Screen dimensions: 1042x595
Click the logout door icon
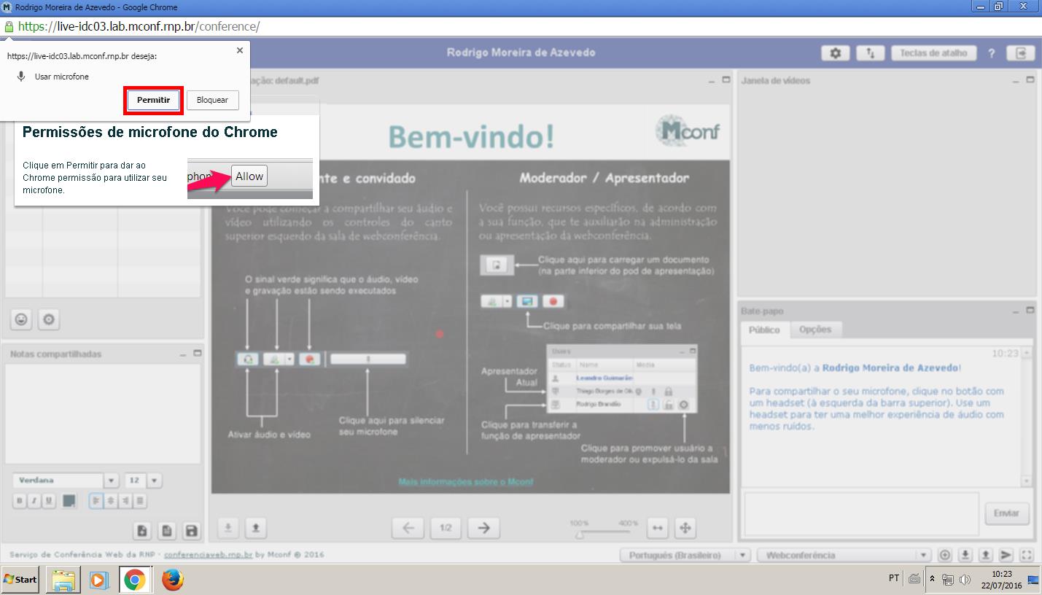[x=1021, y=53]
